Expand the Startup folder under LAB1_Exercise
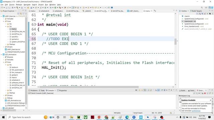The image size is (214, 120). coord(6,44)
